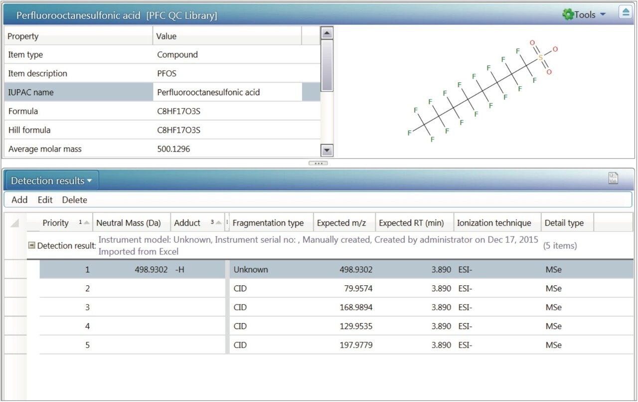Sort by Detail type column header
Screen dimensions: 638x402
pos(568,223)
